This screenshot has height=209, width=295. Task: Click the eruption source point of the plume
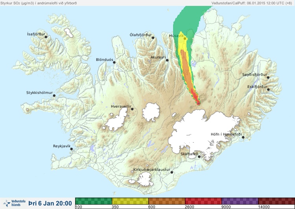pos(199,103)
